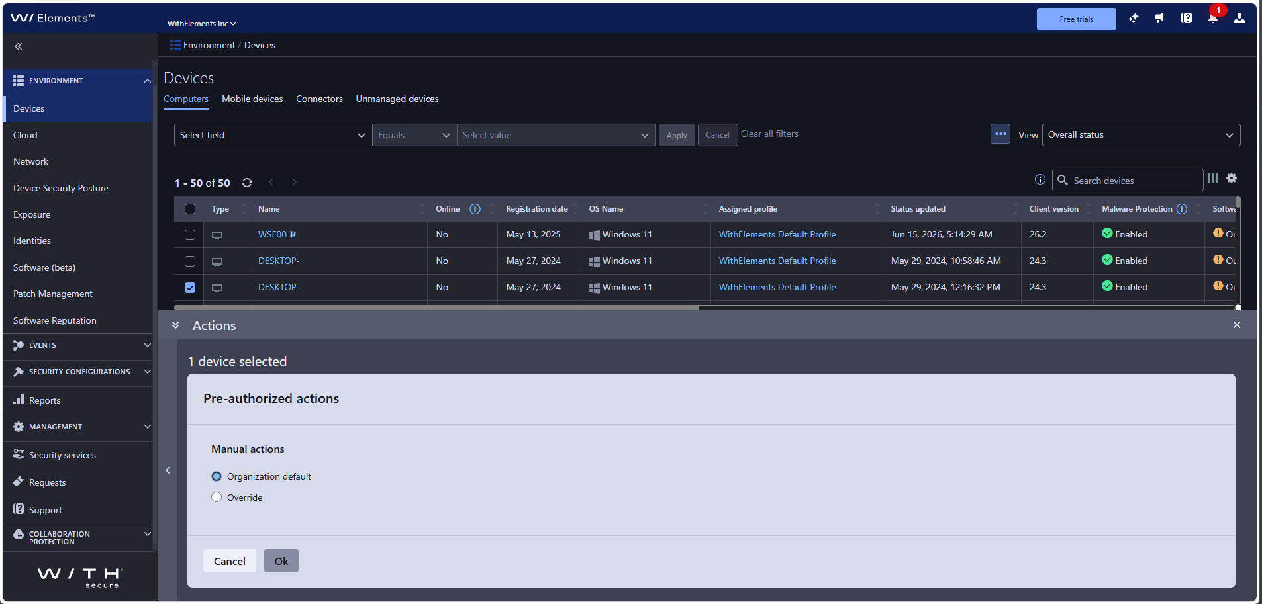Click the WithSecure logo at sidebar bottom
This screenshot has width=1262, height=604.
click(80, 577)
